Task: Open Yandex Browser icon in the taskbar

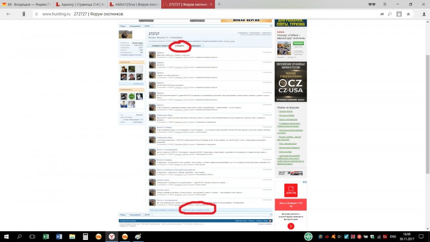Action: [x=111, y=236]
